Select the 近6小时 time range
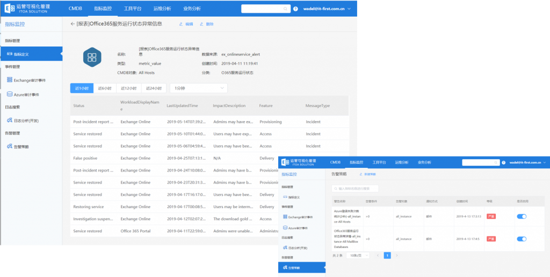The height and width of the screenshot is (277, 550). click(x=105, y=88)
